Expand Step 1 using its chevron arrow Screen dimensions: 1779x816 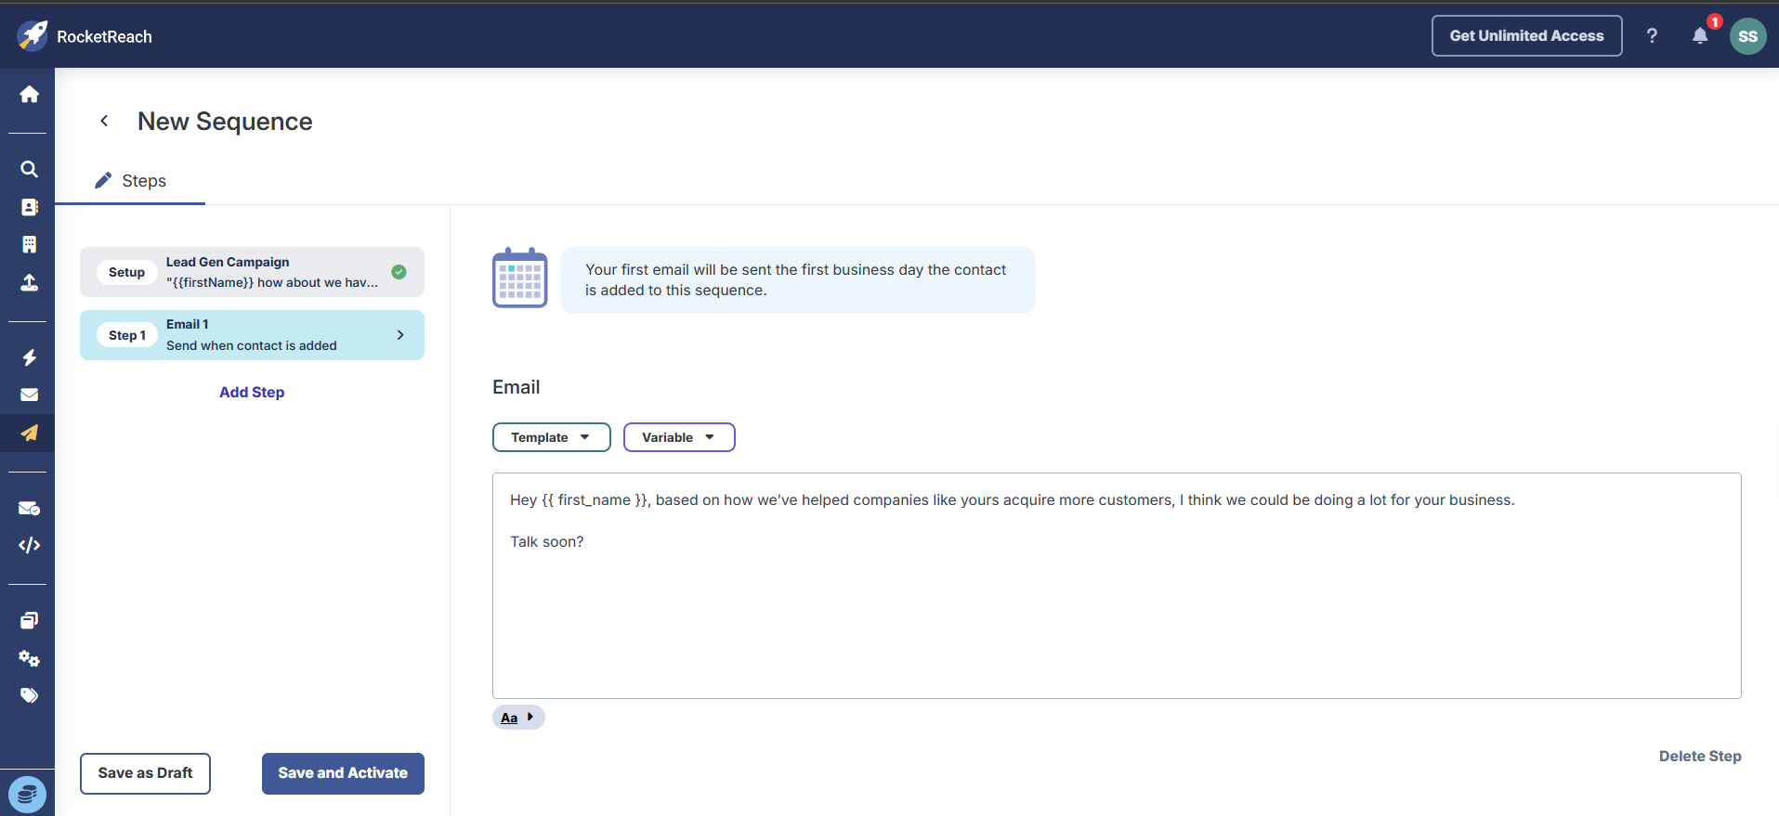click(x=400, y=335)
